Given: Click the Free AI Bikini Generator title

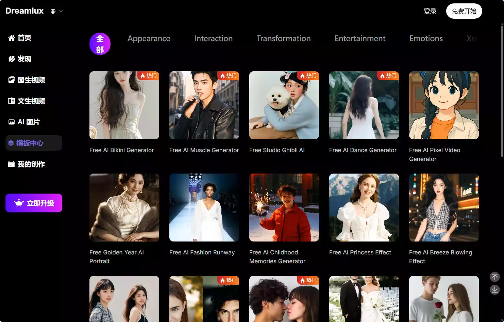Looking at the screenshot, I should coord(121,150).
